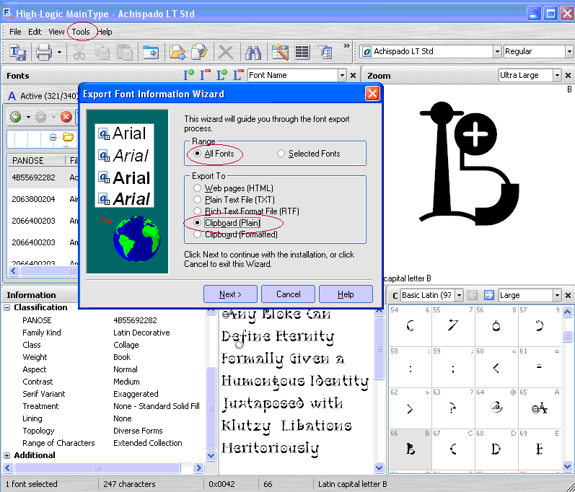The image size is (575, 492).
Task: Click the scissors cut icon
Action: pos(79,53)
